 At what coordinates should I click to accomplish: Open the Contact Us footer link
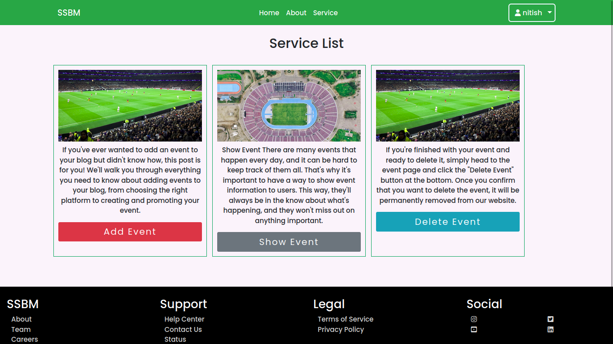point(183,330)
